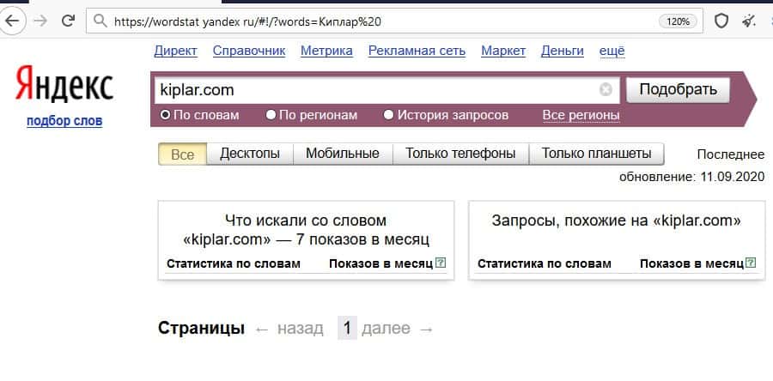
Task: Open the Маркет link
Action: click(503, 51)
